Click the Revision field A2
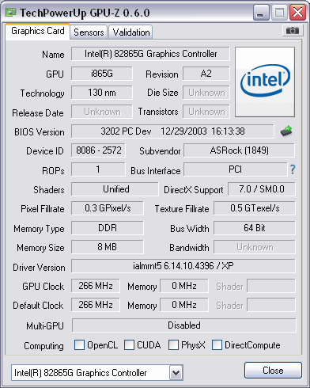Viewport: 310px width, 388px height. tap(206, 74)
